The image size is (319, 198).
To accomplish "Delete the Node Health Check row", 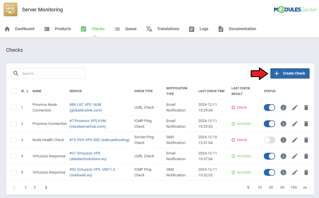I will (306, 140).
